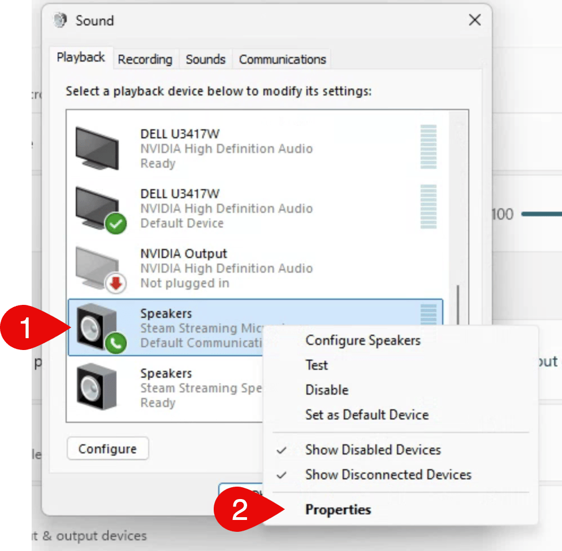Screen dimensions: 562x551
Task: Click the Steam Streaming Microphone speaker icon
Action: click(x=101, y=328)
